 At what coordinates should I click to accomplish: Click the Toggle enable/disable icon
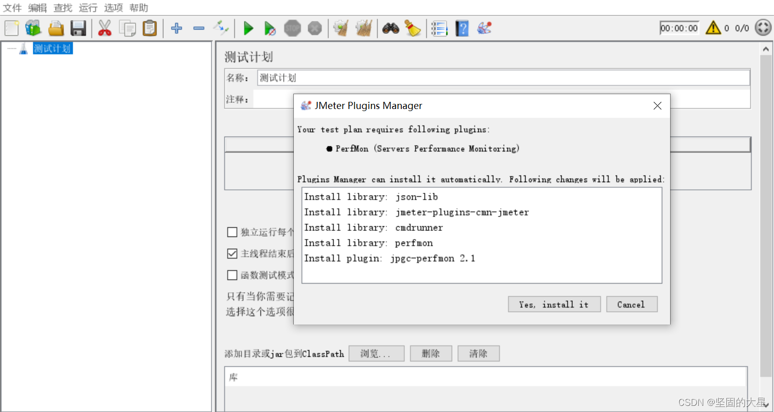pos(221,27)
